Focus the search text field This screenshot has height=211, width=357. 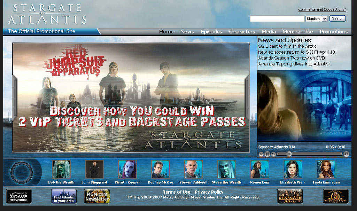click(277, 19)
